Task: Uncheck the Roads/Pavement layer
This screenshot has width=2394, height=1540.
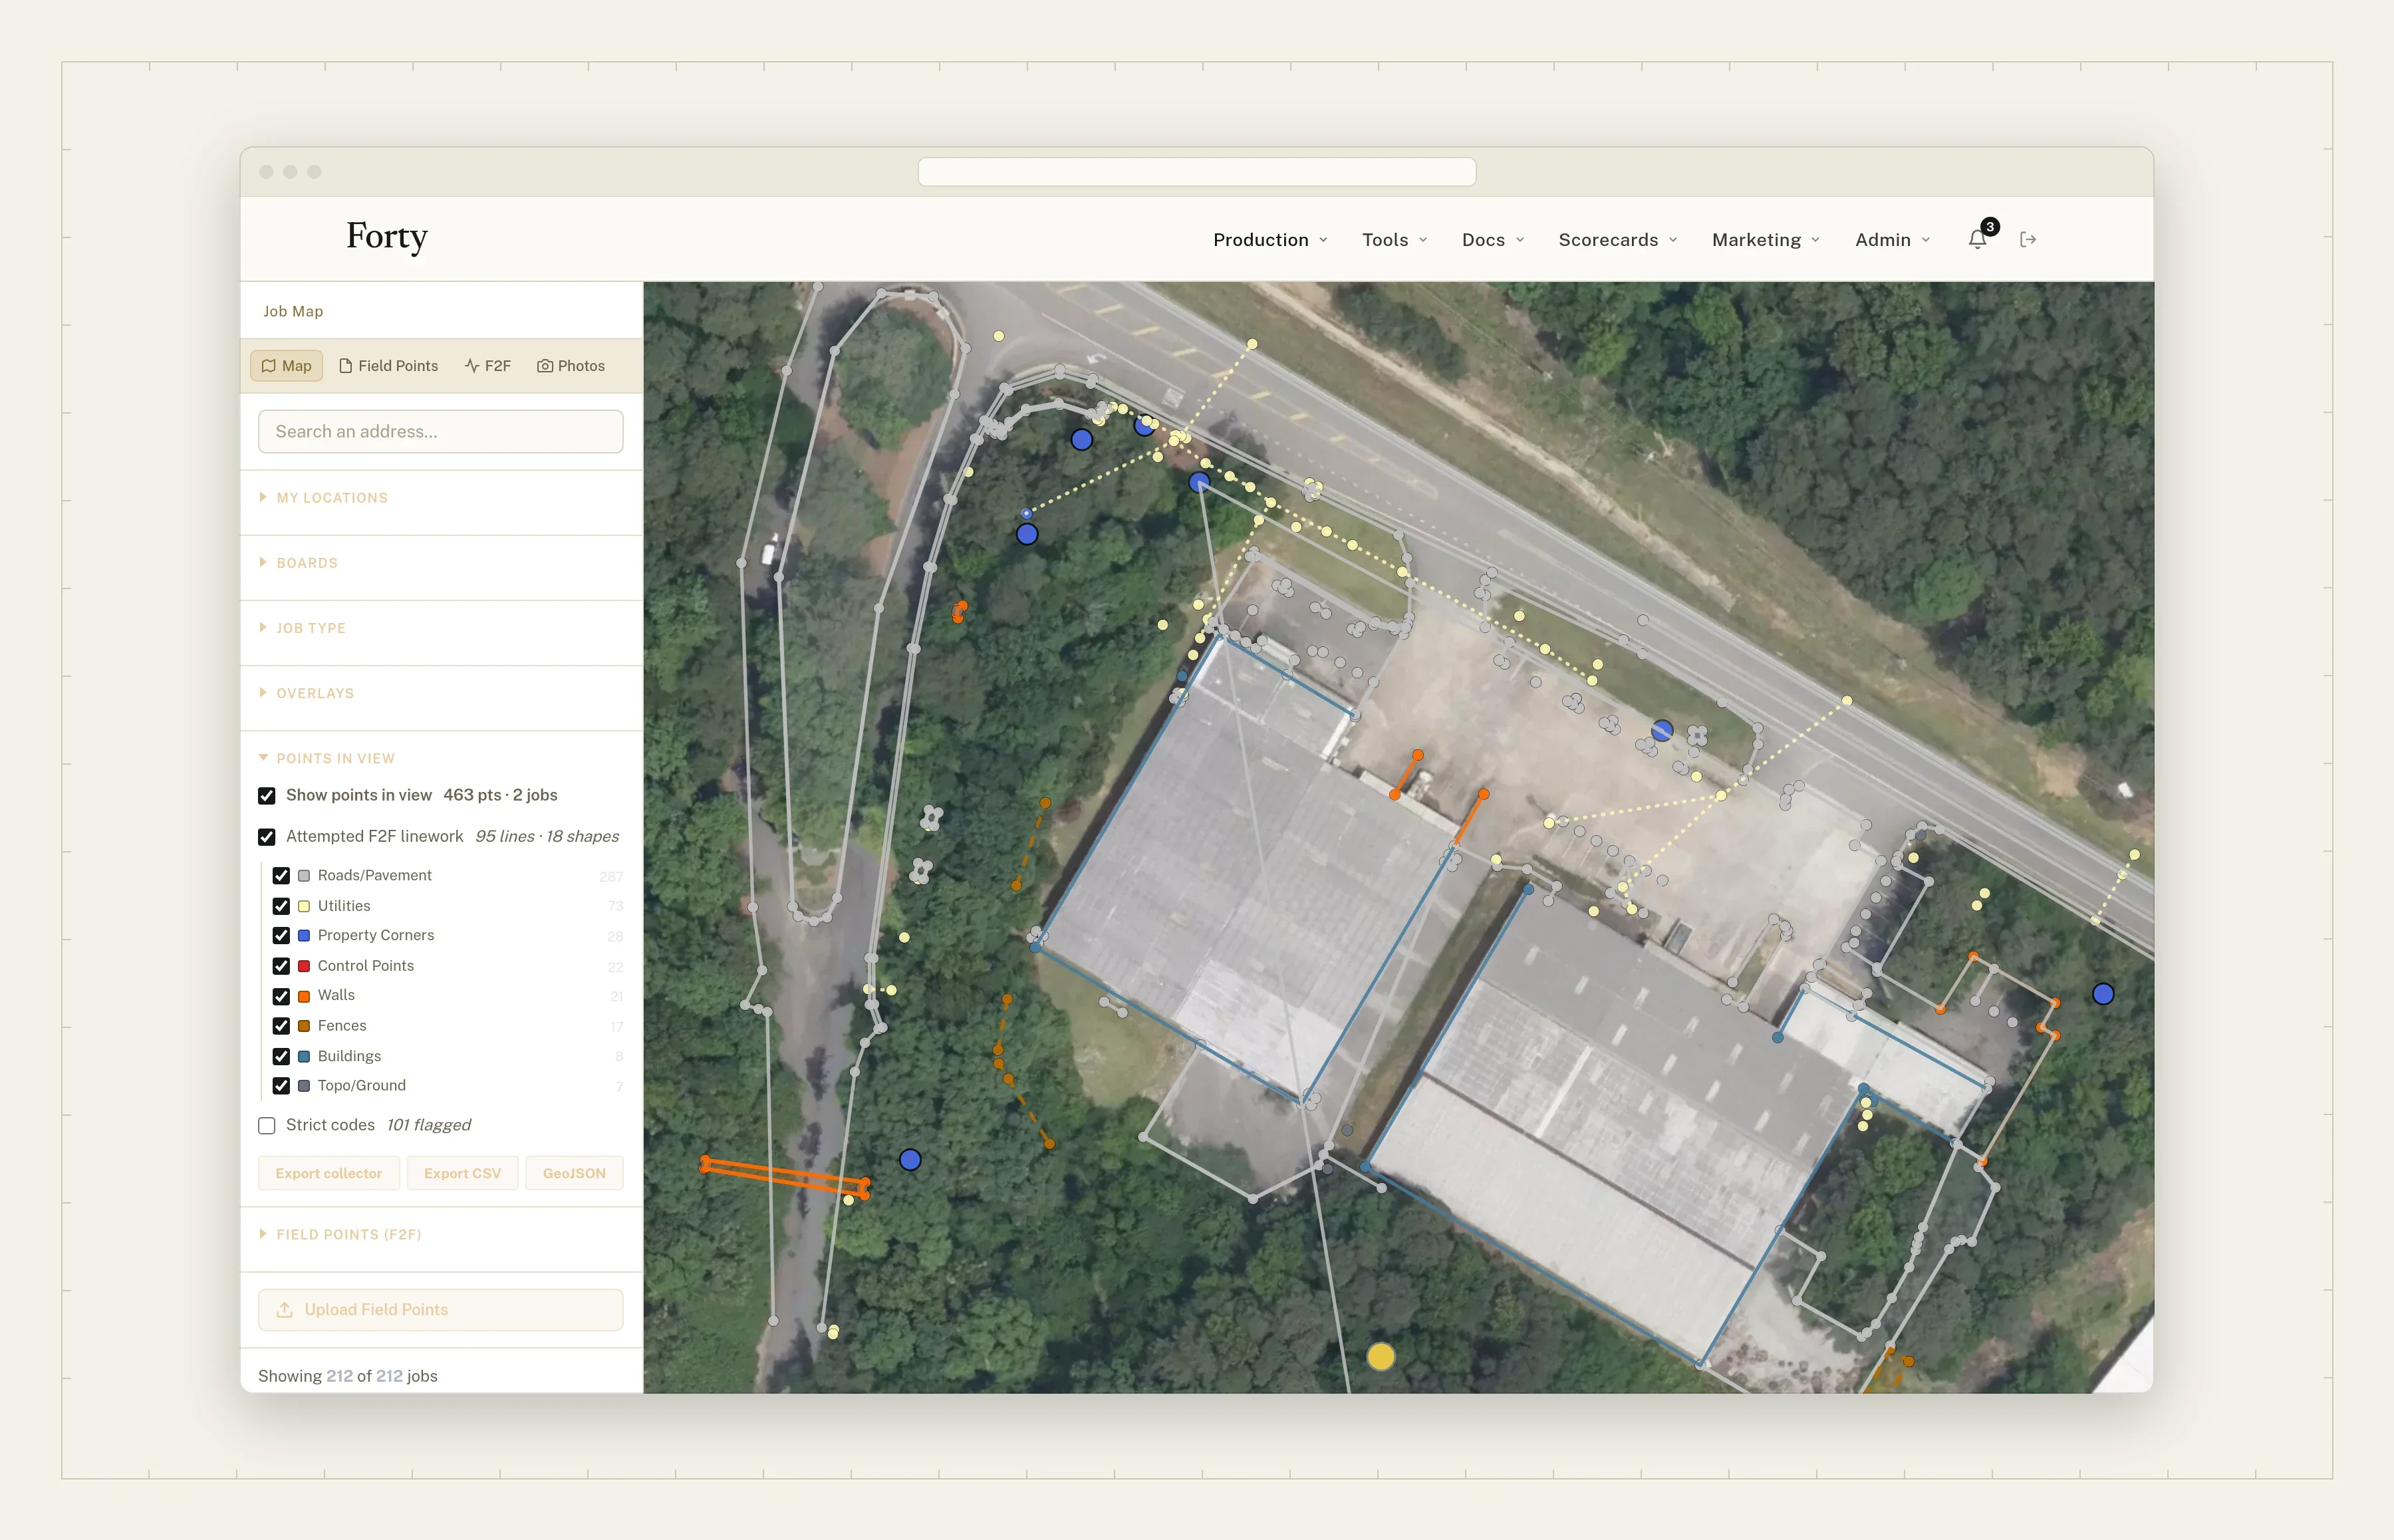Action: point(281,876)
